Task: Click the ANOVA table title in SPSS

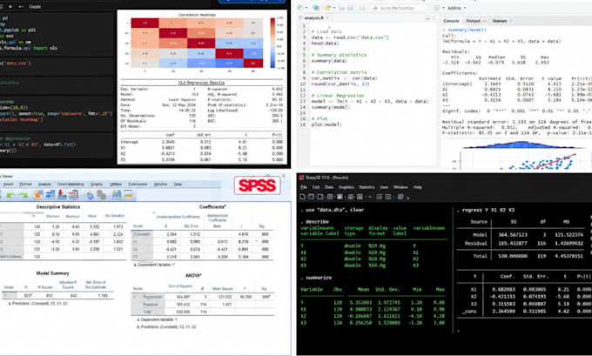Action: tap(193, 276)
